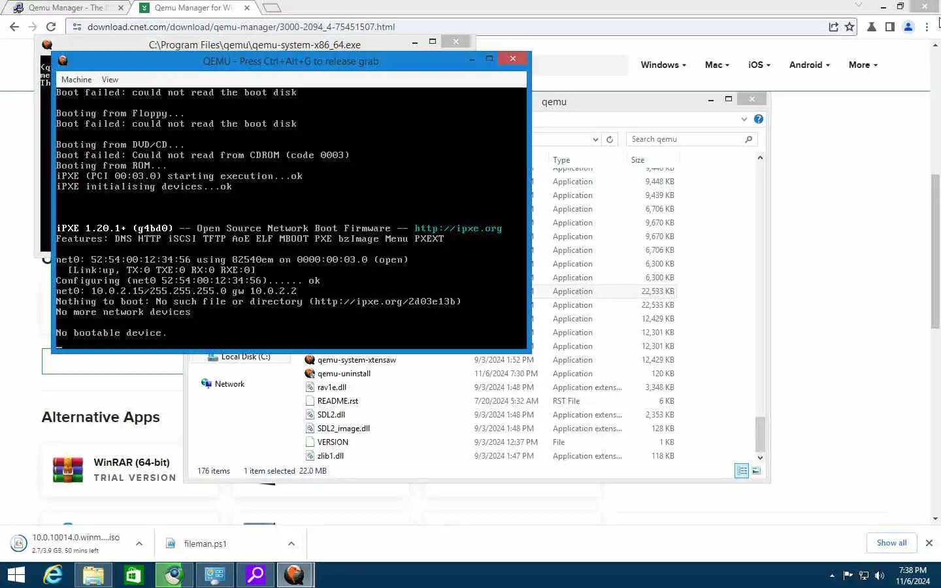
Task: Click the 'Search qemu' field
Action: pos(685,139)
